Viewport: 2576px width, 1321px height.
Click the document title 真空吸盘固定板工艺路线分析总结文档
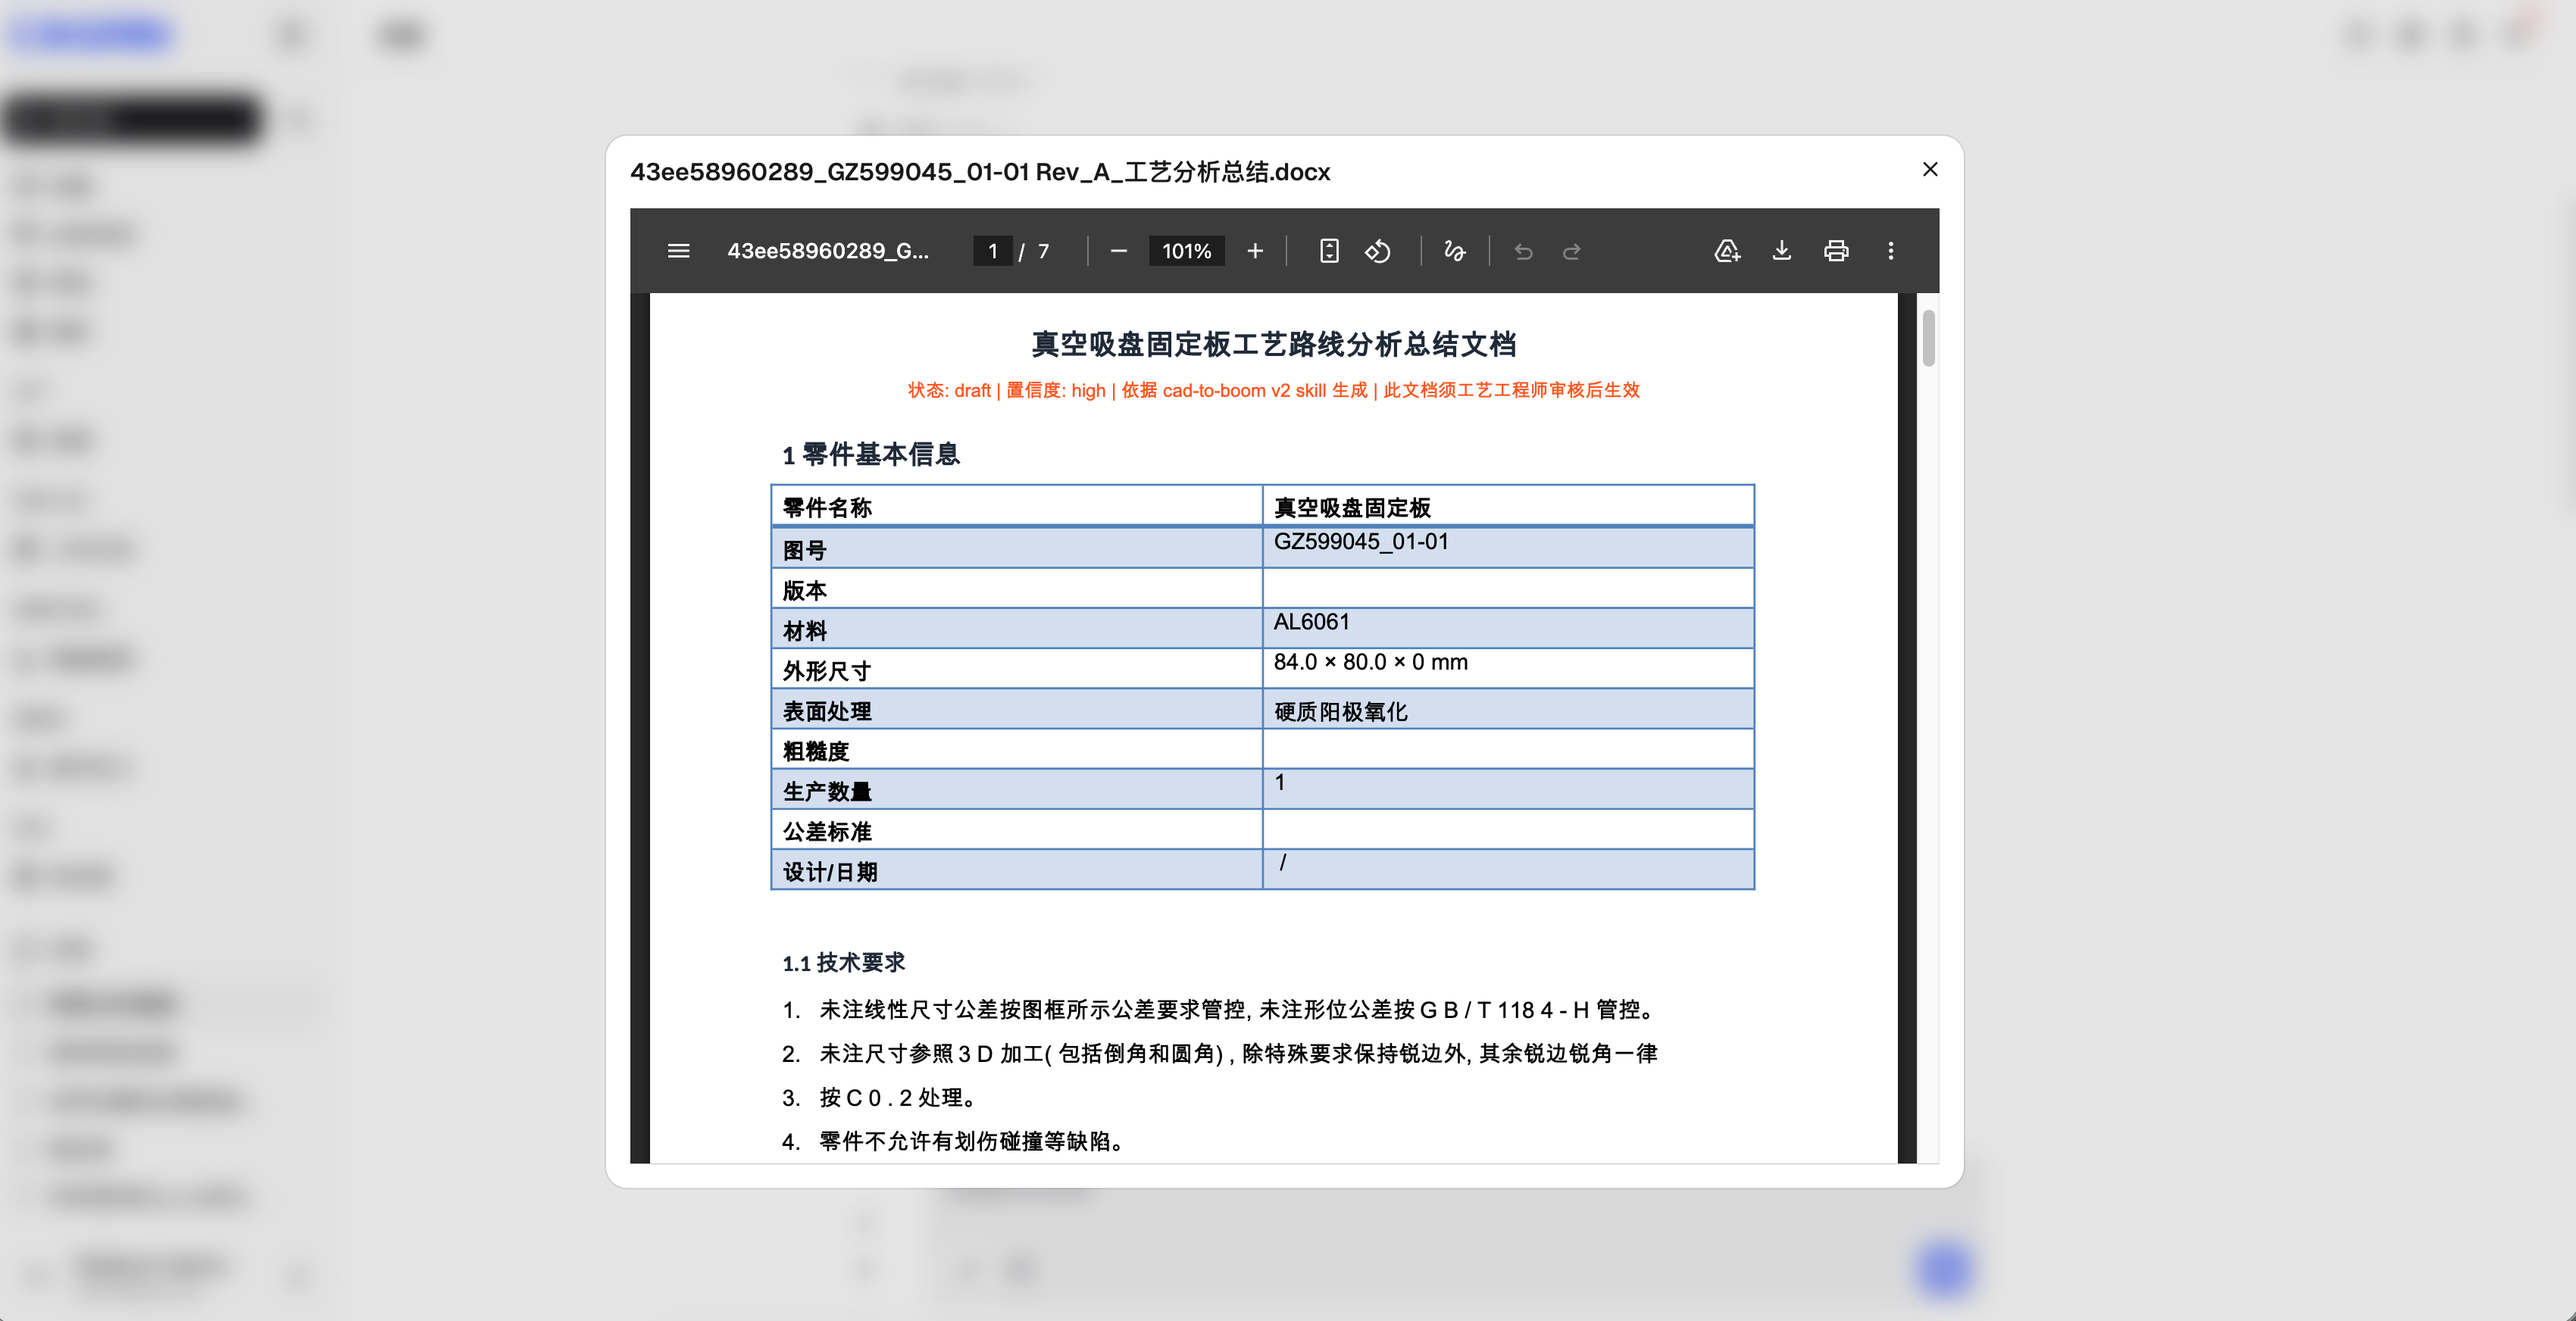click(x=1273, y=344)
